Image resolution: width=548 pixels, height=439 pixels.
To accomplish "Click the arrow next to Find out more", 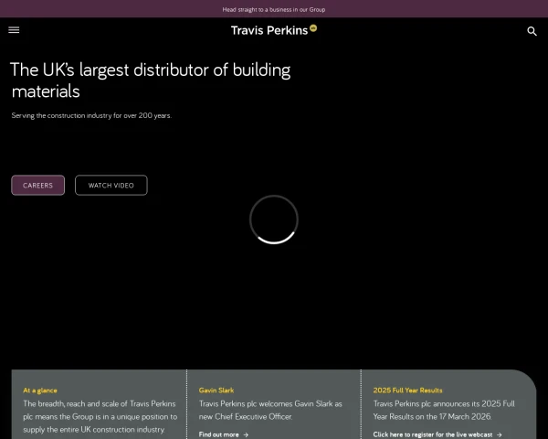I will click(x=246, y=434).
